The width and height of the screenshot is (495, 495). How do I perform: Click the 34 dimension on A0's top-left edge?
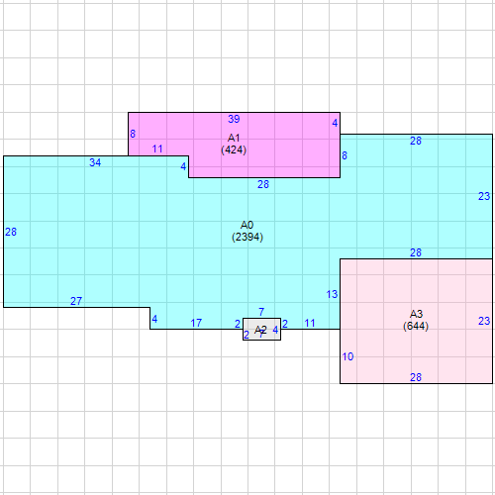[95, 162]
